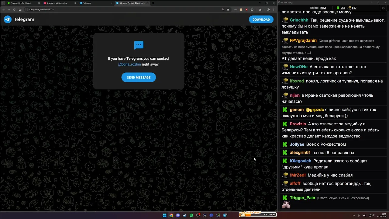Screen dimensions: 389x219
Task: Click username Jollyae in chat
Action: click(x=297, y=144)
